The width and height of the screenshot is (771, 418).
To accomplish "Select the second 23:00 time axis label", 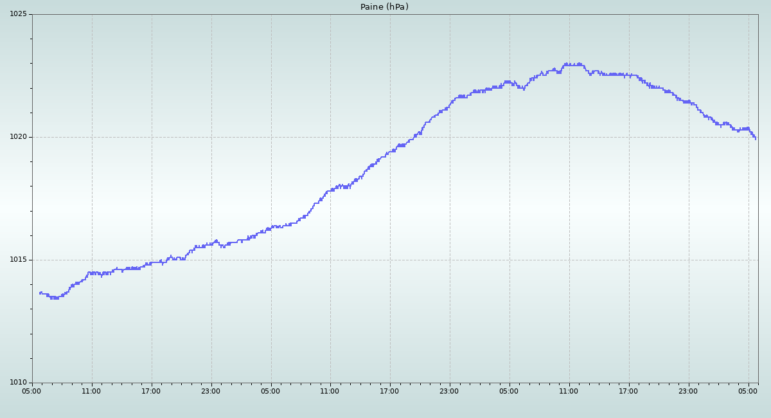I will click(x=449, y=391).
